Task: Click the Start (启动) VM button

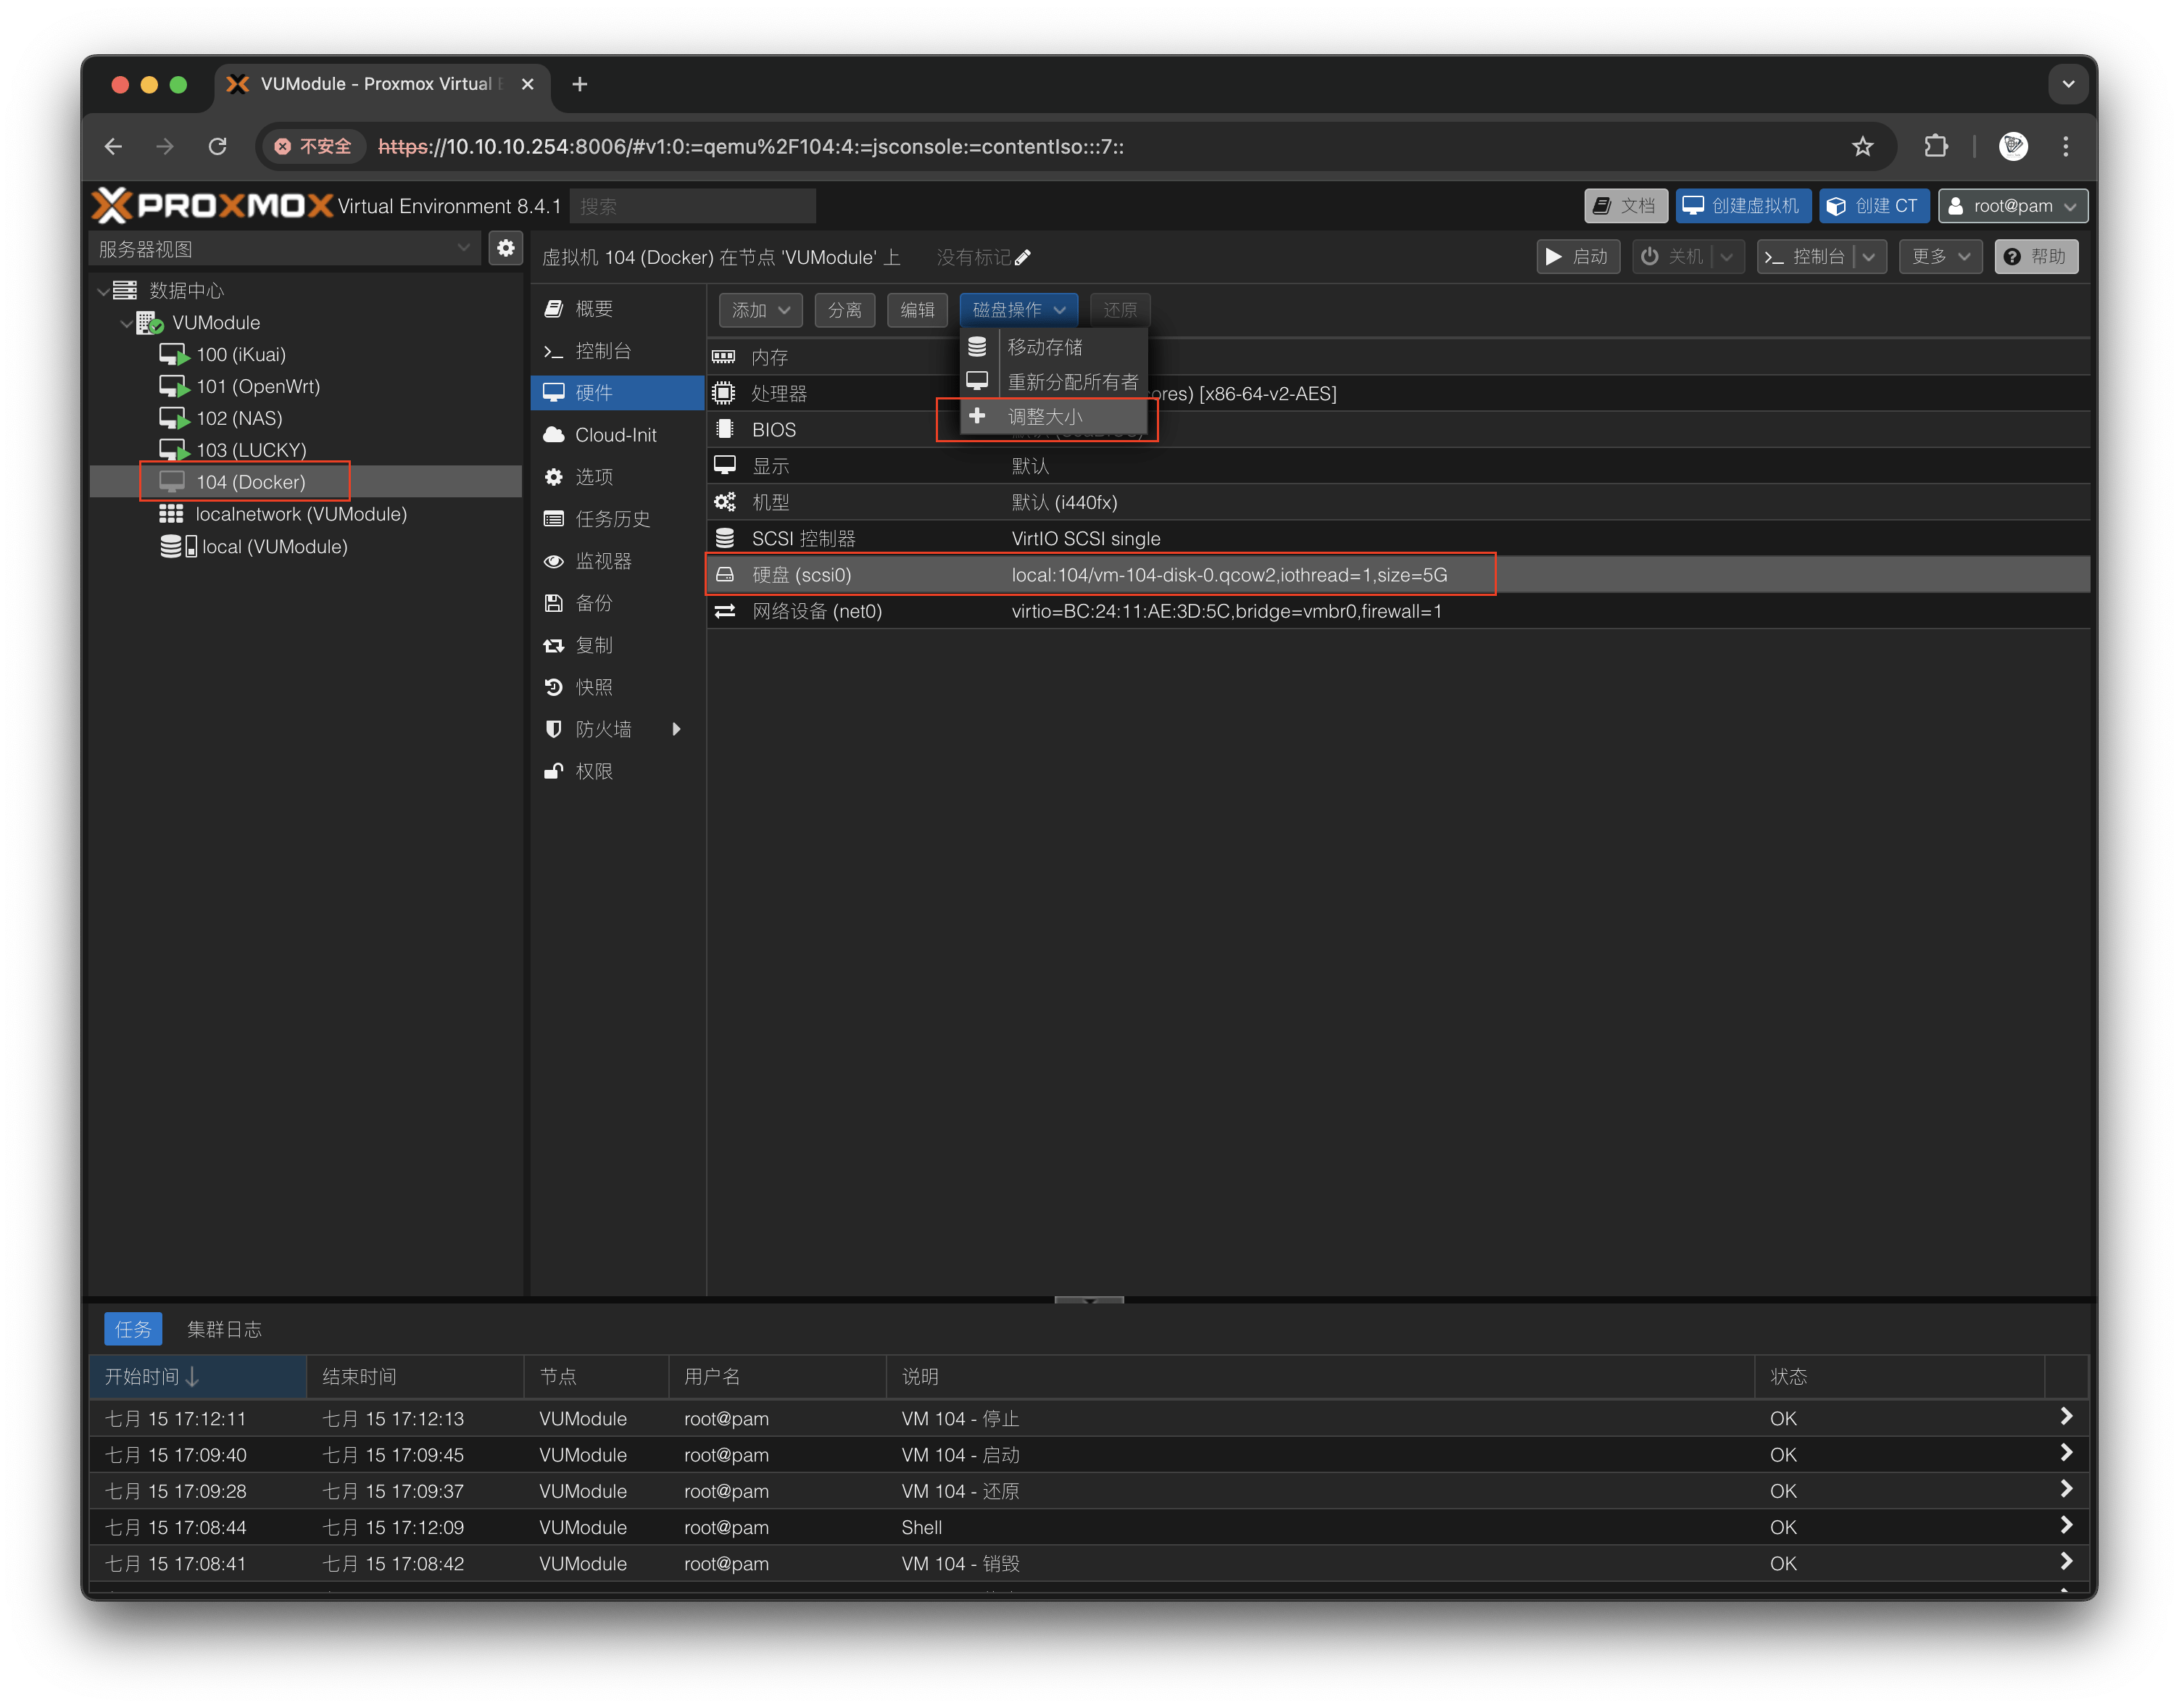Action: click(1577, 257)
